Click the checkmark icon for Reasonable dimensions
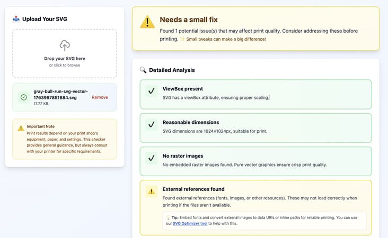The width and height of the screenshot is (388, 238). click(151, 125)
